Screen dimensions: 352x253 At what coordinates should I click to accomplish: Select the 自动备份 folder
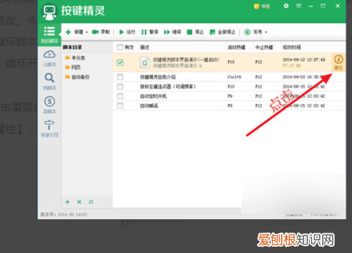pyautogui.click(x=77, y=77)
